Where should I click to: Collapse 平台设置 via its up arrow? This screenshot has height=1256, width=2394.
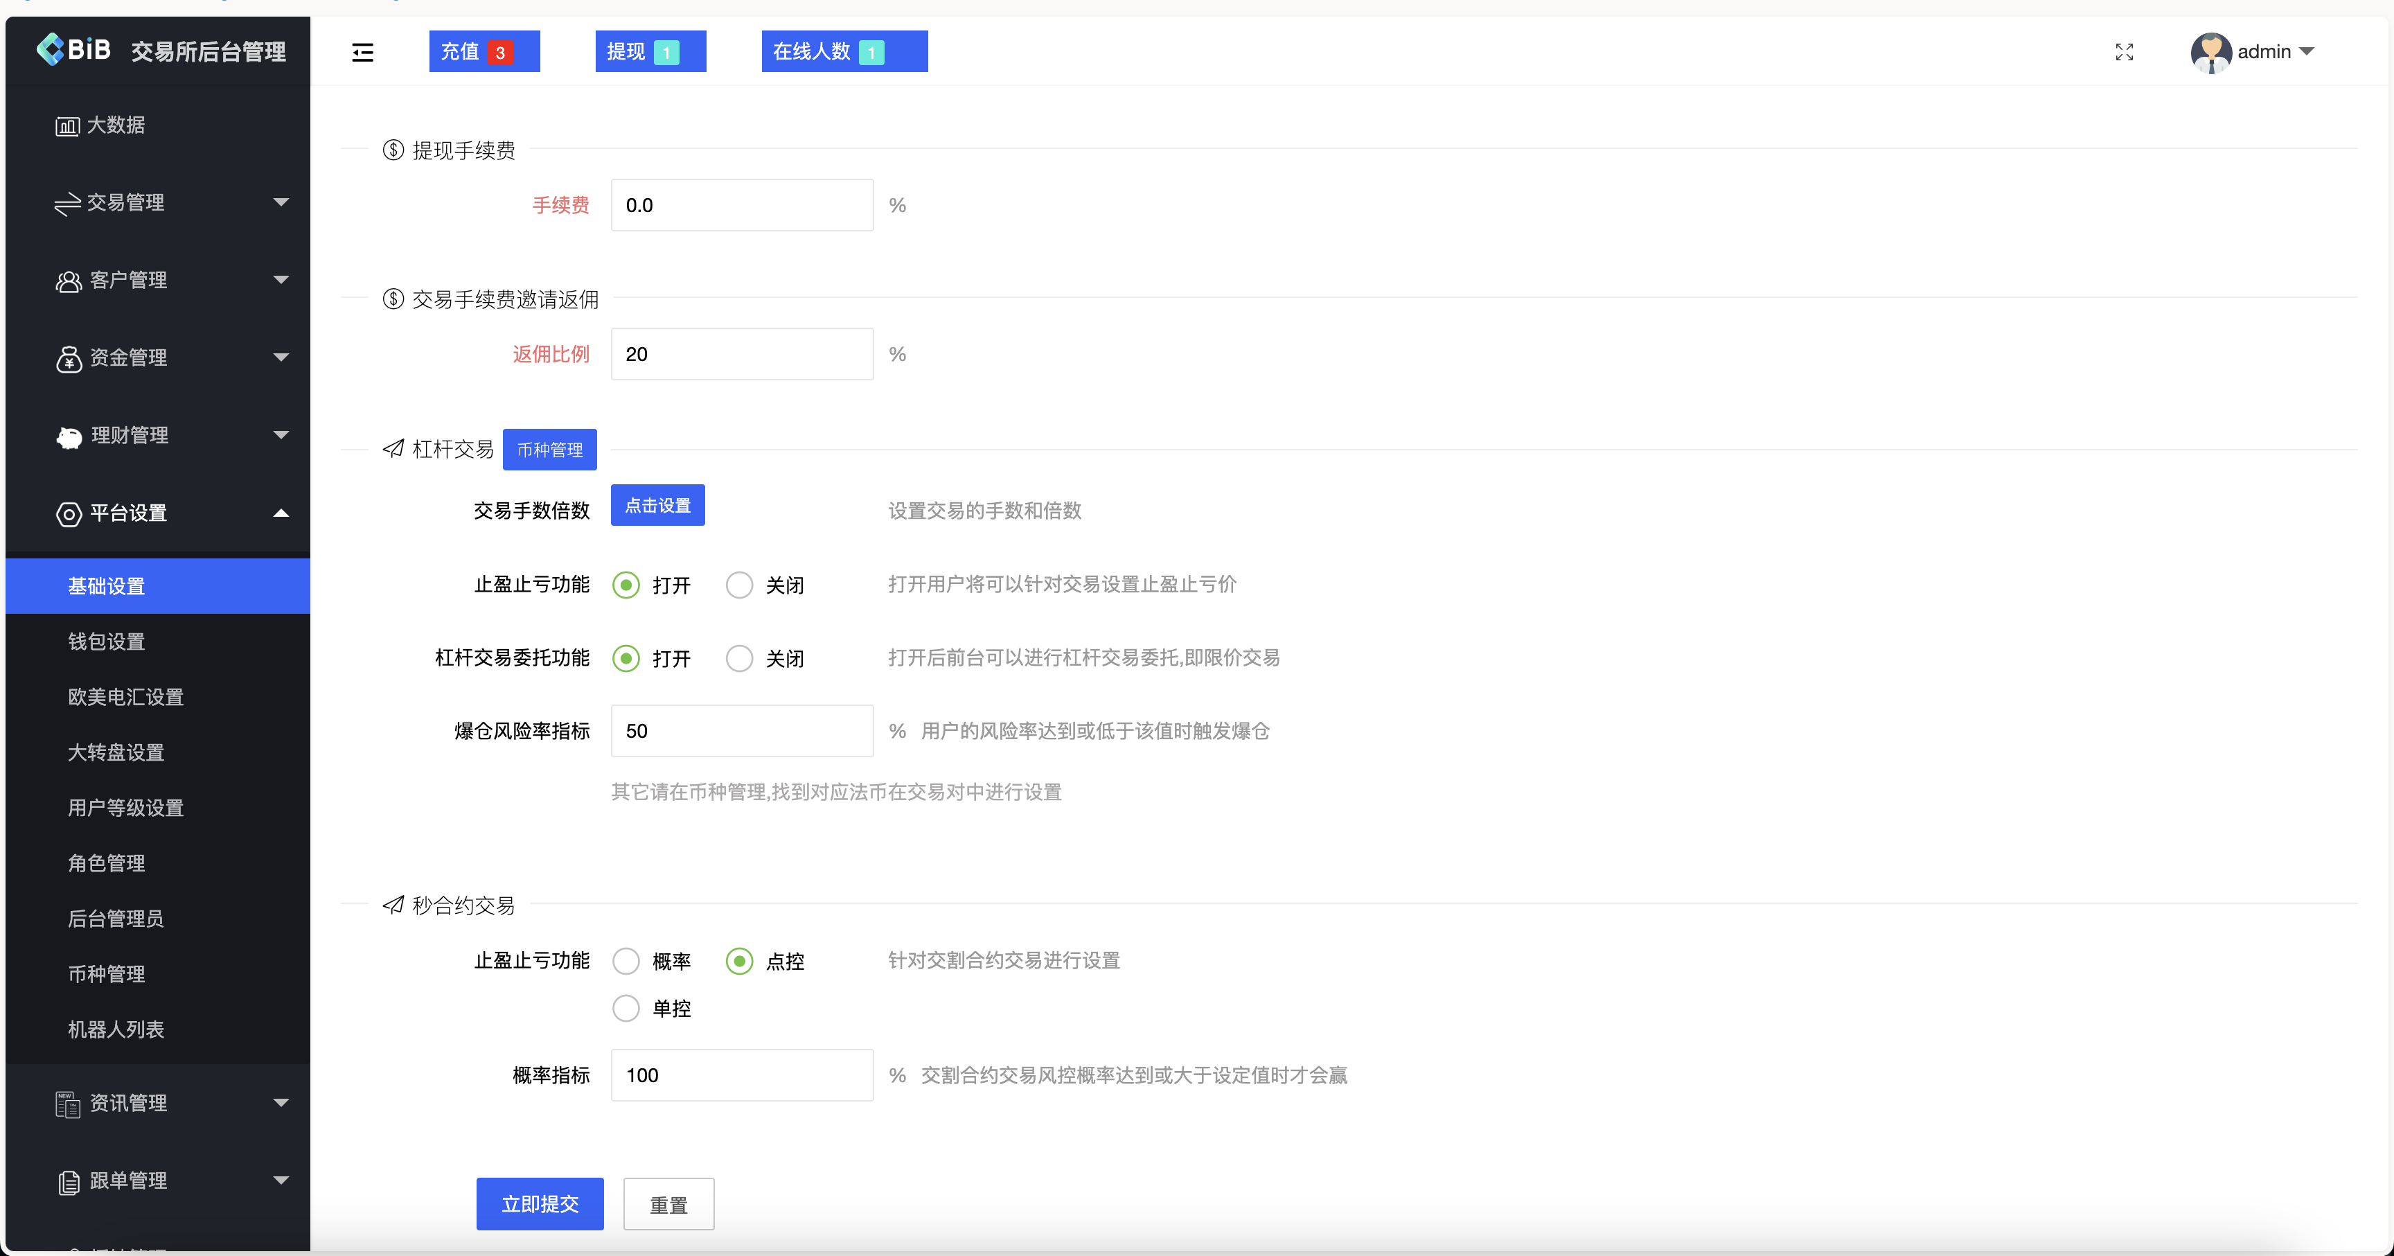coord(281,512)
